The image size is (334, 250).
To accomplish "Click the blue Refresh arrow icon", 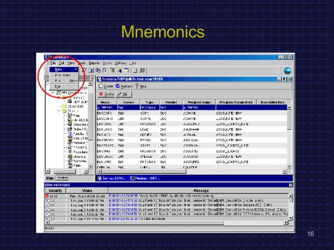I will [118, 86].
